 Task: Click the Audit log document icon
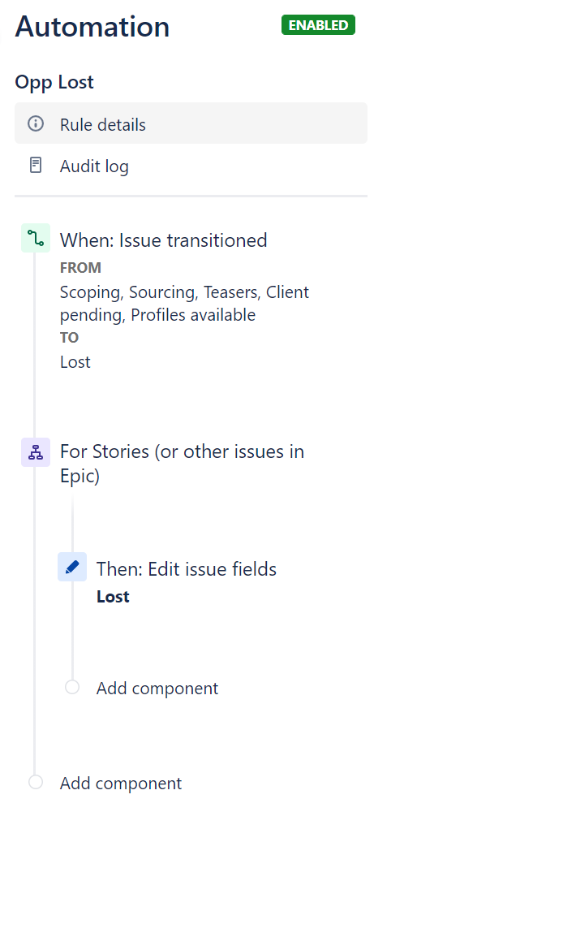[x=36, y=165]
